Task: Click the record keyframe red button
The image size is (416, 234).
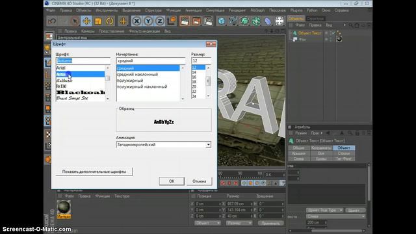Action: pyautogui.click(x=223, y=183)
